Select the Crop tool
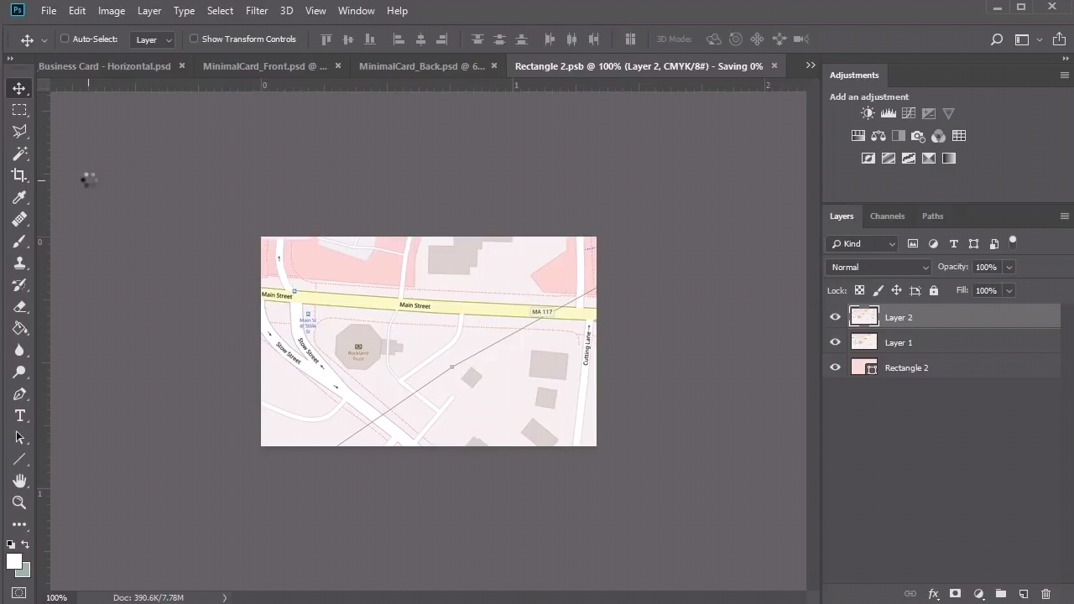This screenshot has width=1074, height=604. point(19,175)
